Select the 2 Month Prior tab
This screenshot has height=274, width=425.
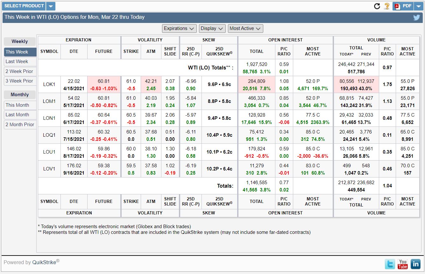point(20,125)
